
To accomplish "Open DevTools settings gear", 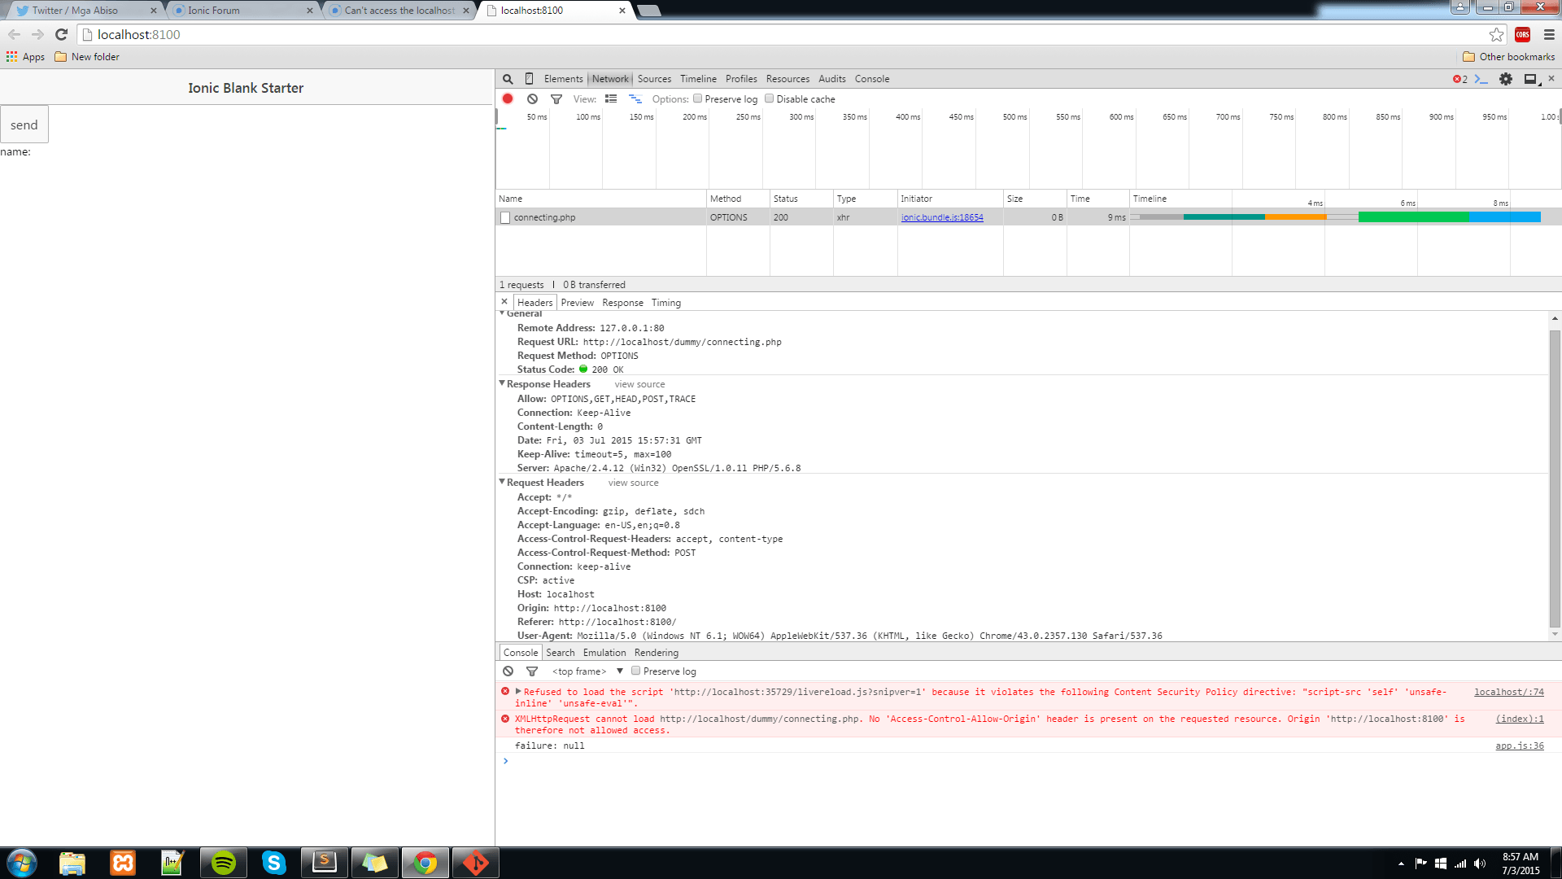I will (x=1506, y=79).
